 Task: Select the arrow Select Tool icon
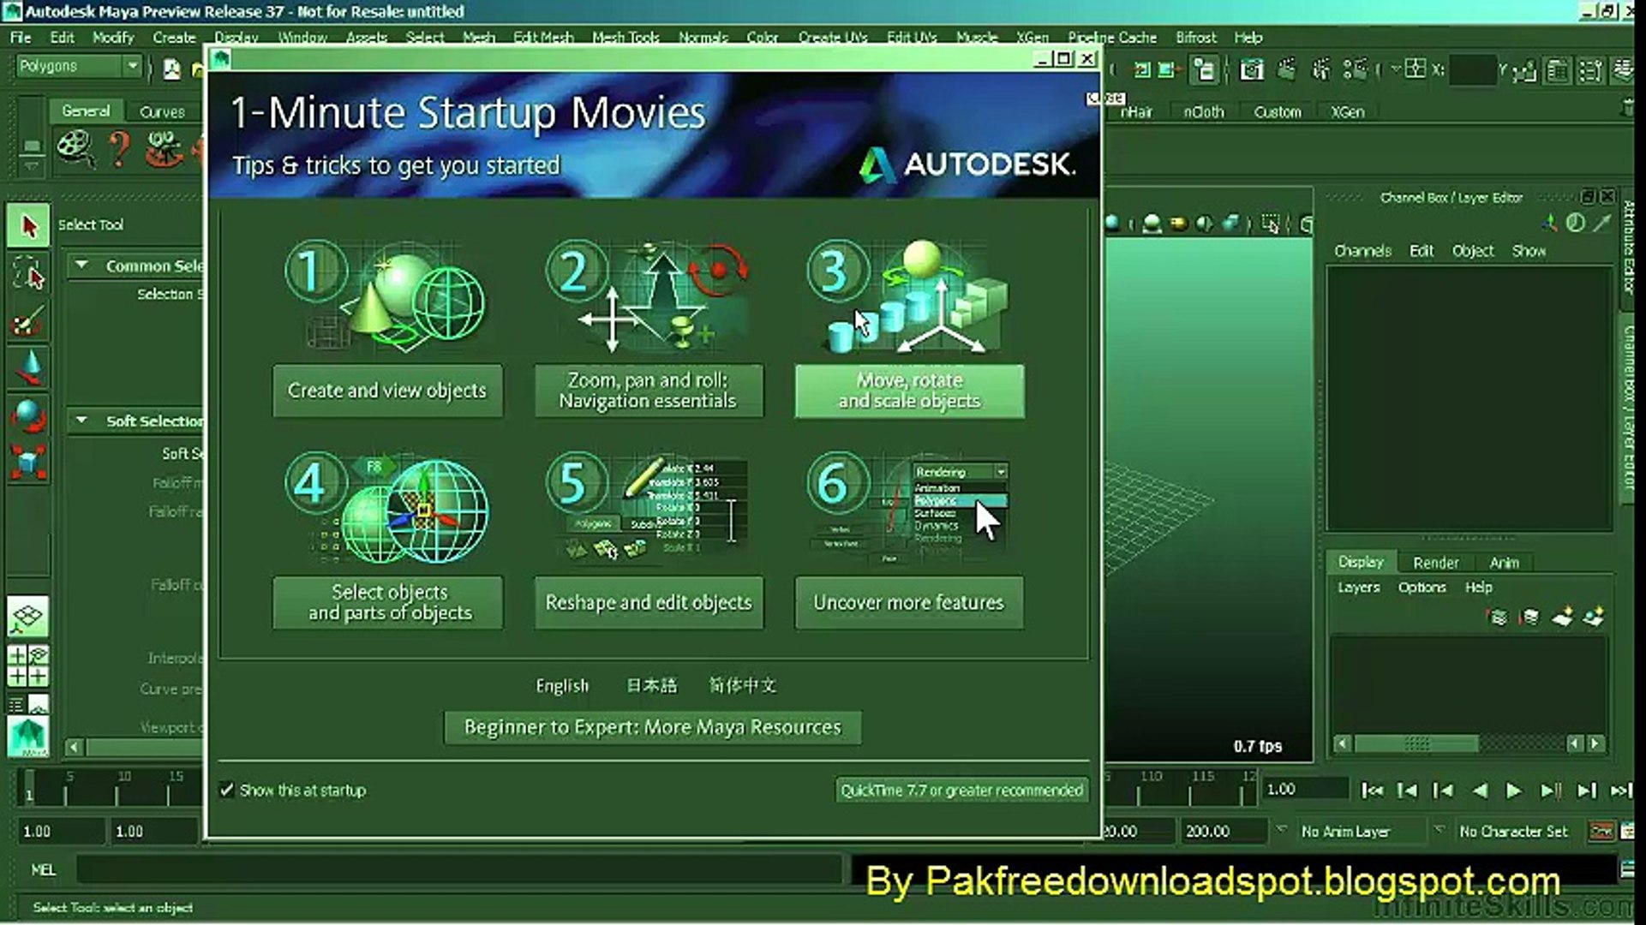point(28,226)
